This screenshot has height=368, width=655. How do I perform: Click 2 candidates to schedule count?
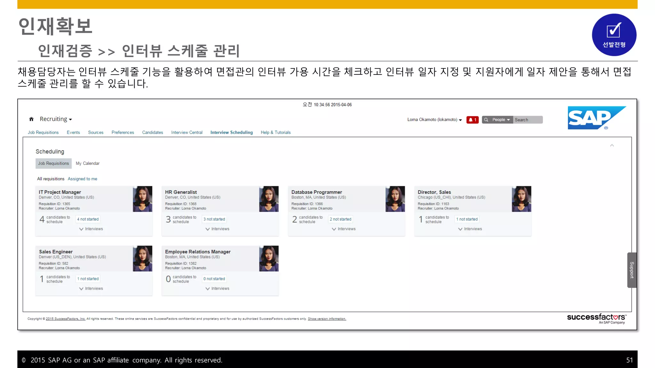point(307,219)
